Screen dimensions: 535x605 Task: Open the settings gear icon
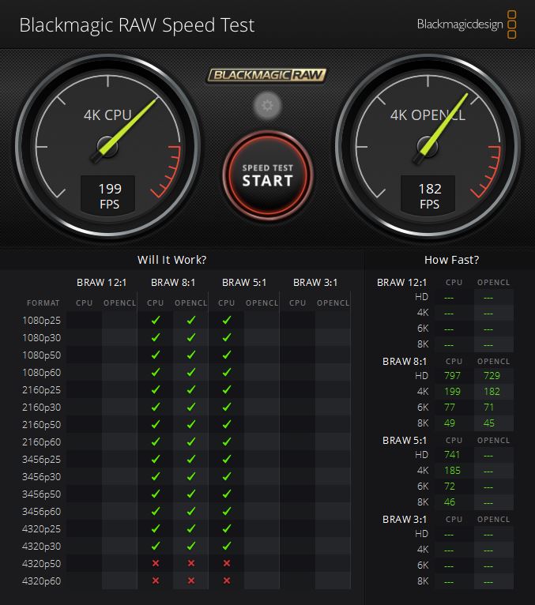tap(267, 105)
